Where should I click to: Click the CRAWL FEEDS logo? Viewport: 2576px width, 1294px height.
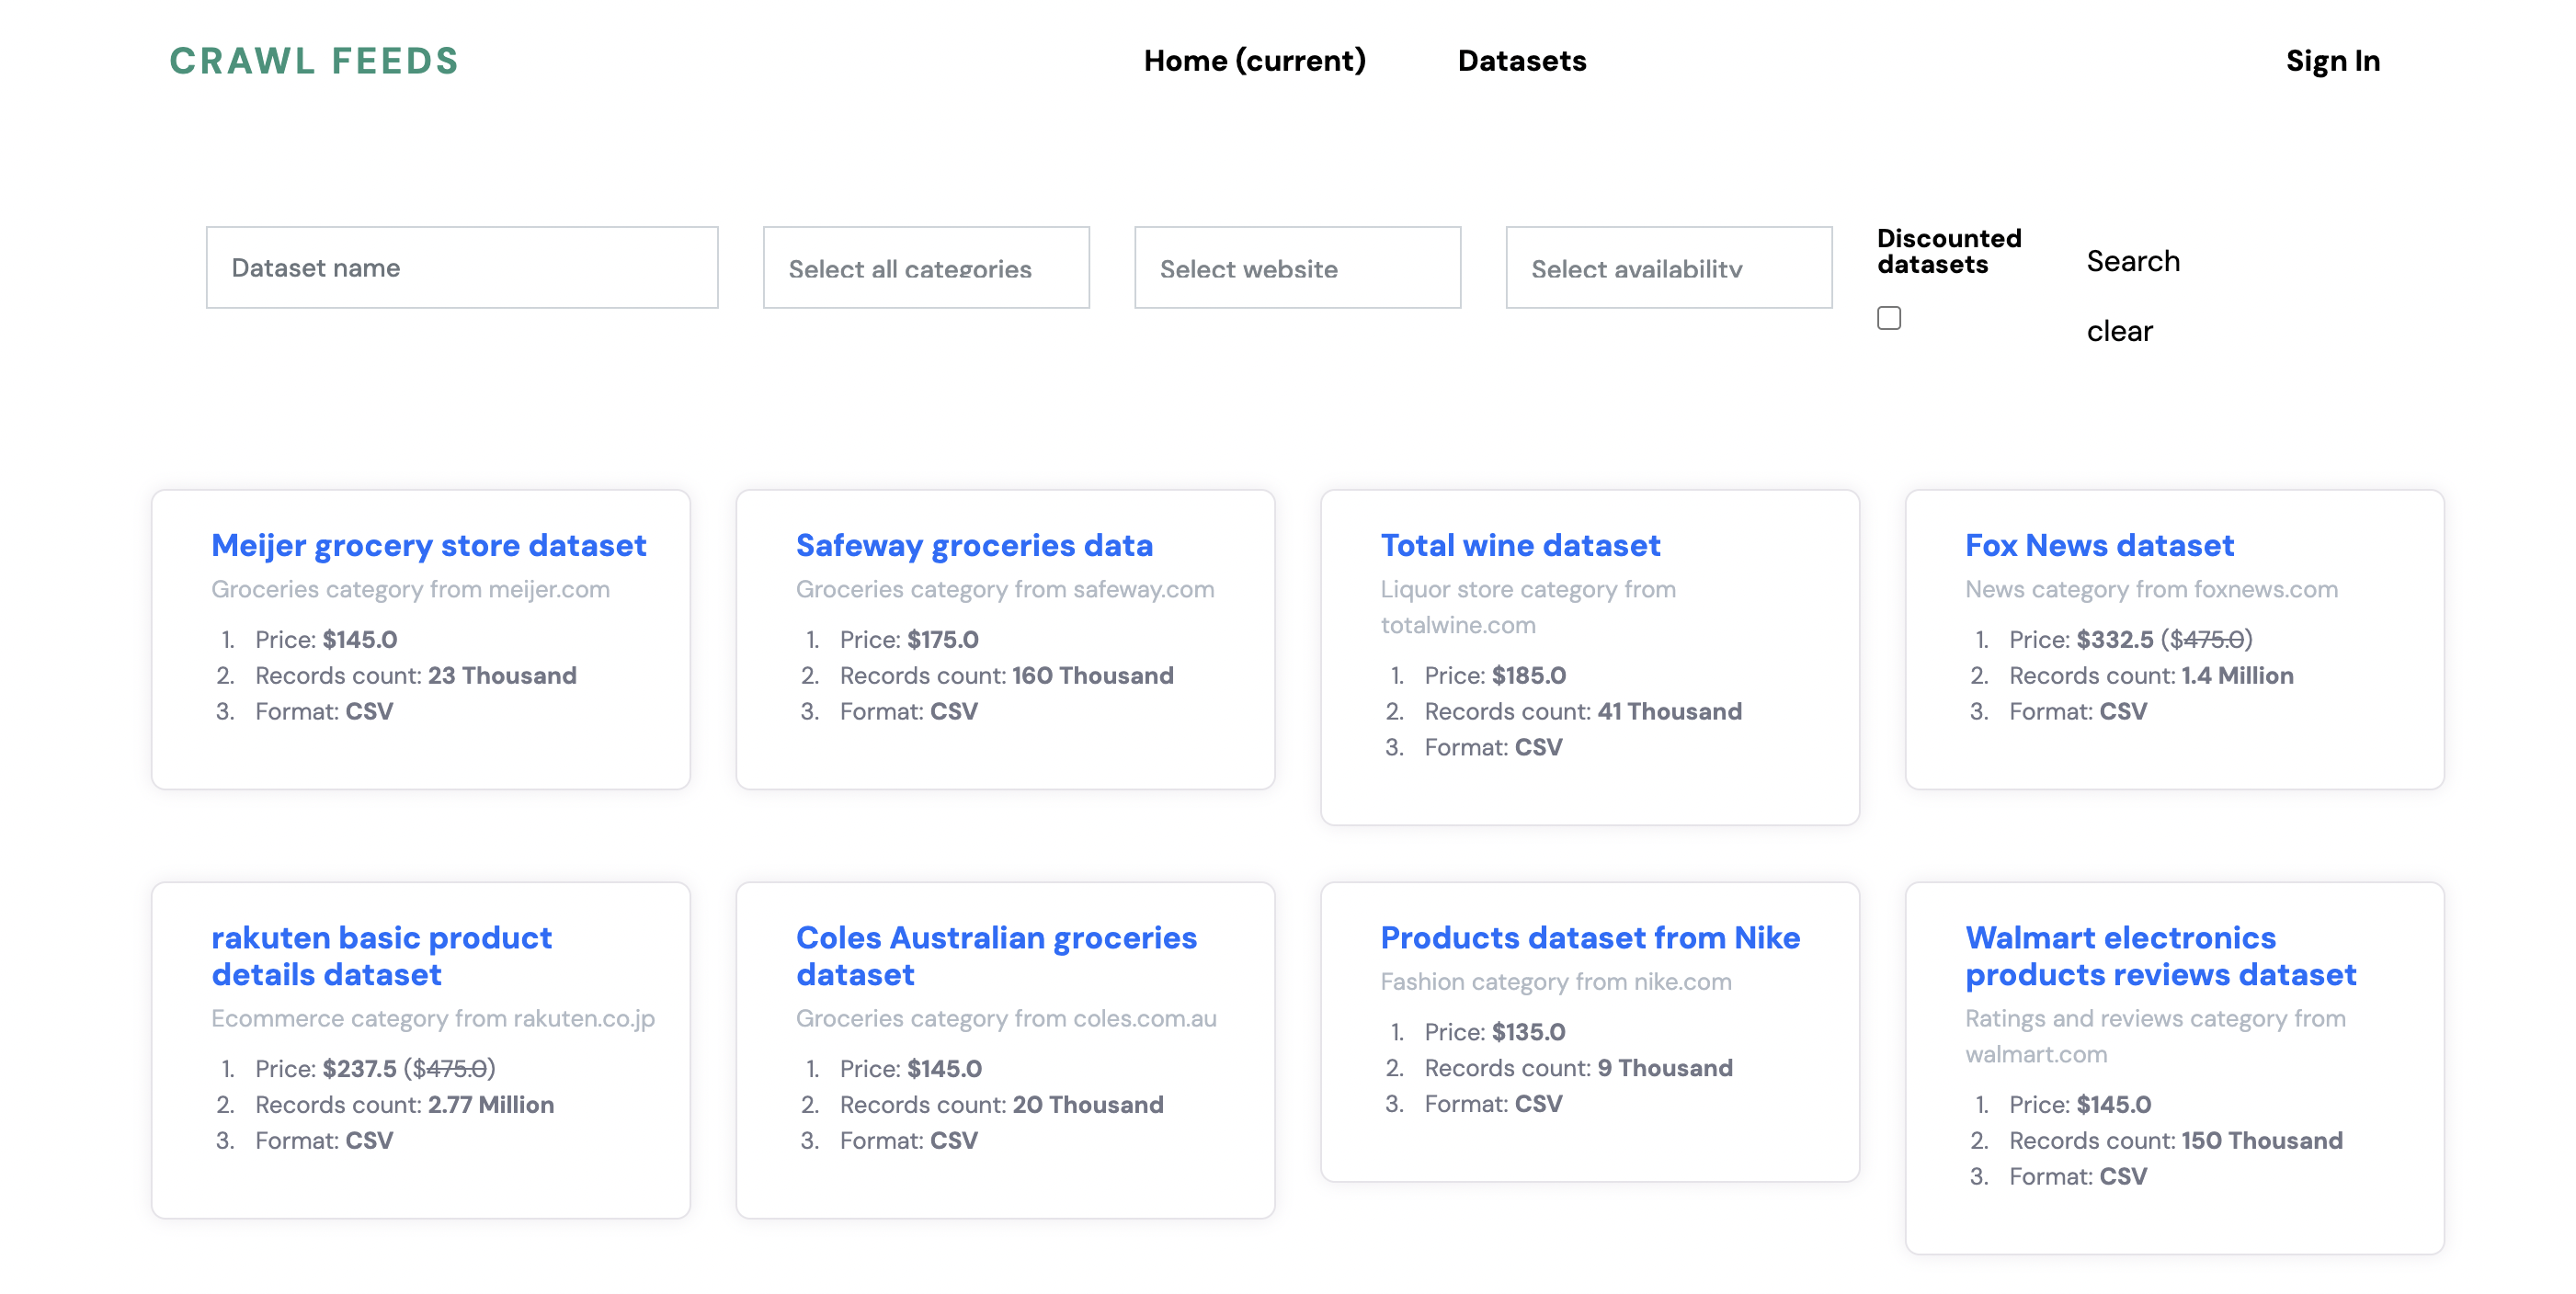click(314, 61)
